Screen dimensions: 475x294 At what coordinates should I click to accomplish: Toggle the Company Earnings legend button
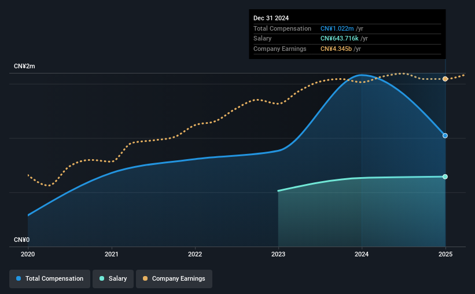174,279
